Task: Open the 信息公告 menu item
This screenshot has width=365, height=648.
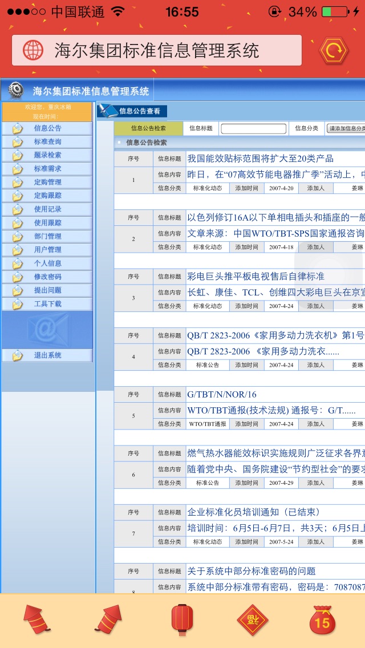Action: (47, 128)
